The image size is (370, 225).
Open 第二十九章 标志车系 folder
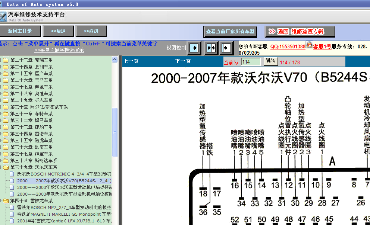[x=31, y=100]
